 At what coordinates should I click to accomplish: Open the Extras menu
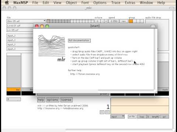[x=130, y=3]
